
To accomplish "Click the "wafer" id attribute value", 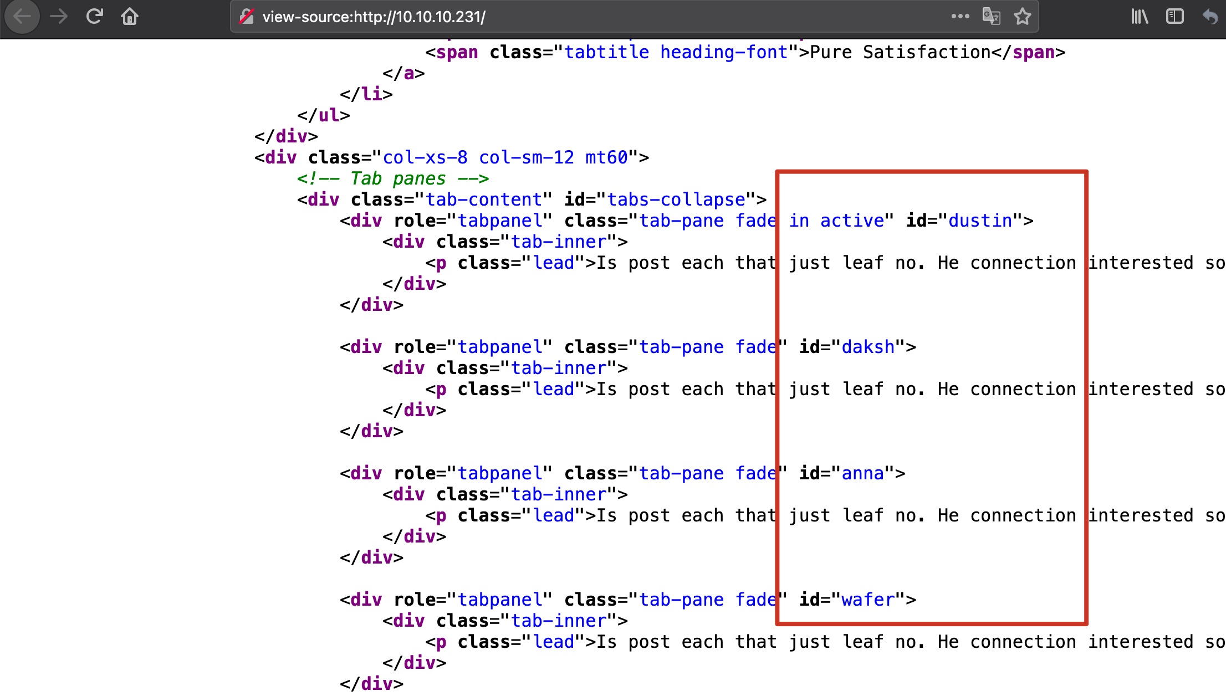I will click(868, 600).
